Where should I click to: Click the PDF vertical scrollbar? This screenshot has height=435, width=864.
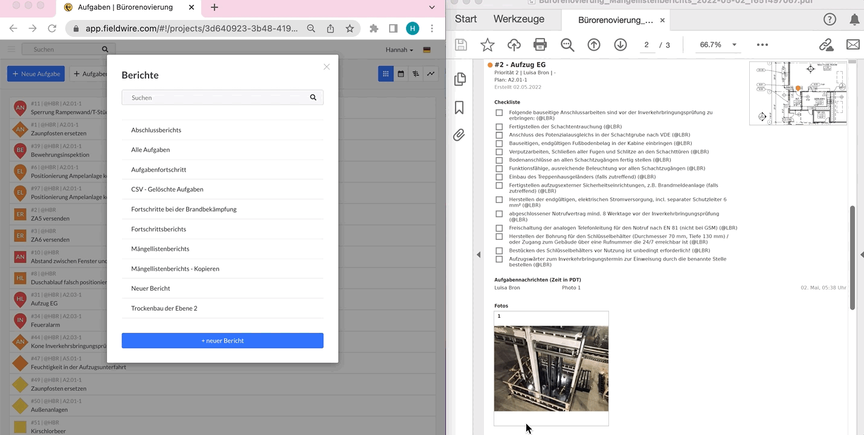tap(853, 257)
